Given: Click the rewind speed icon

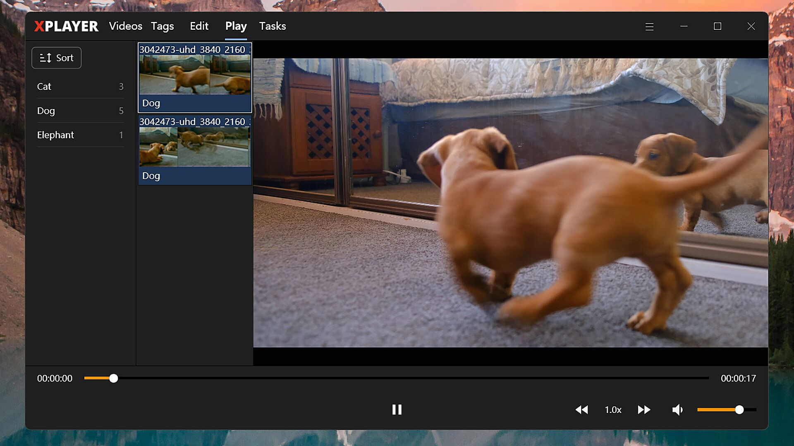Looking at the screenshot, I should [x=581, y=410].
